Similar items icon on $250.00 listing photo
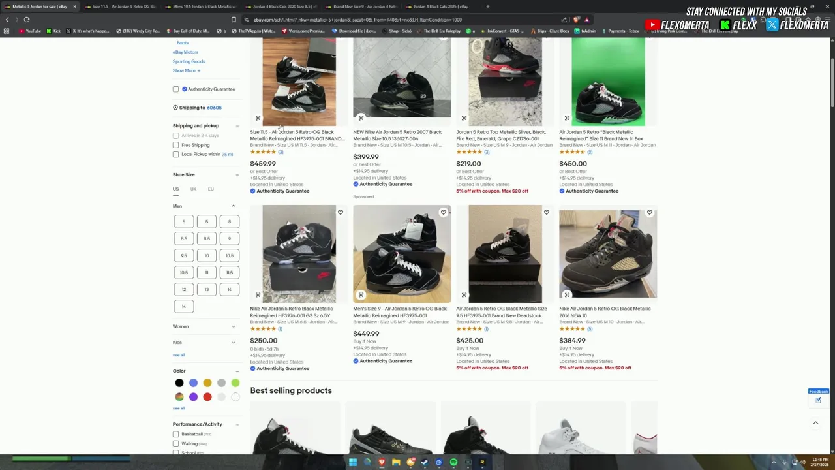This screenshot has width=835, height=470. [258, 295]
